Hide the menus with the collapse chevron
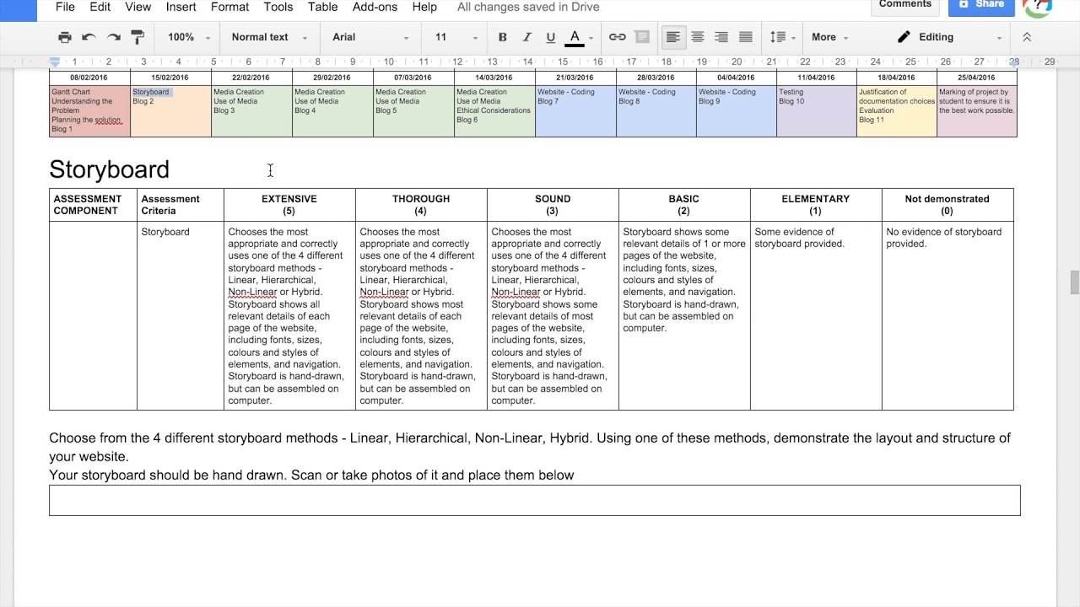Screen dimensions: 1080x607 pyautogui.click(x=1027, y=37)
